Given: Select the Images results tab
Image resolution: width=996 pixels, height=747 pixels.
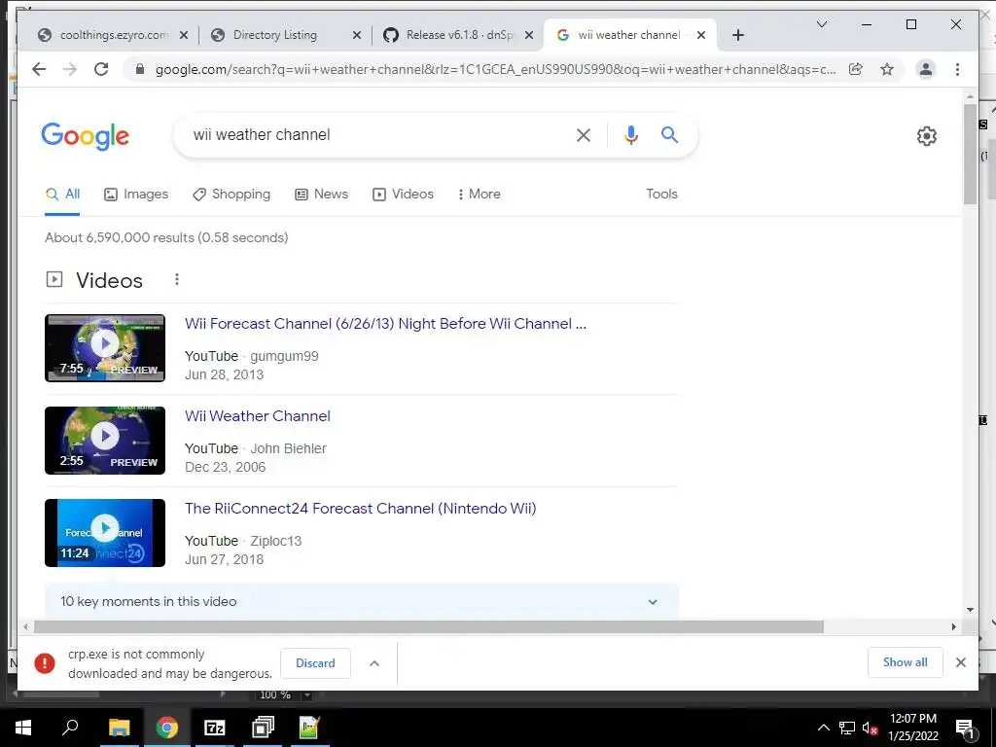Looking at the screenshot, I should [x=136, y=195].
